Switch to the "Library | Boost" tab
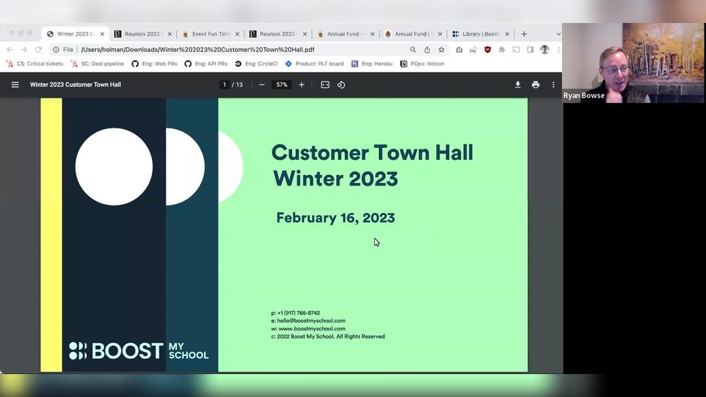Image resolution: width=706 pixels, height=397 pixels. pyautogui.click(x=481, y=34)
